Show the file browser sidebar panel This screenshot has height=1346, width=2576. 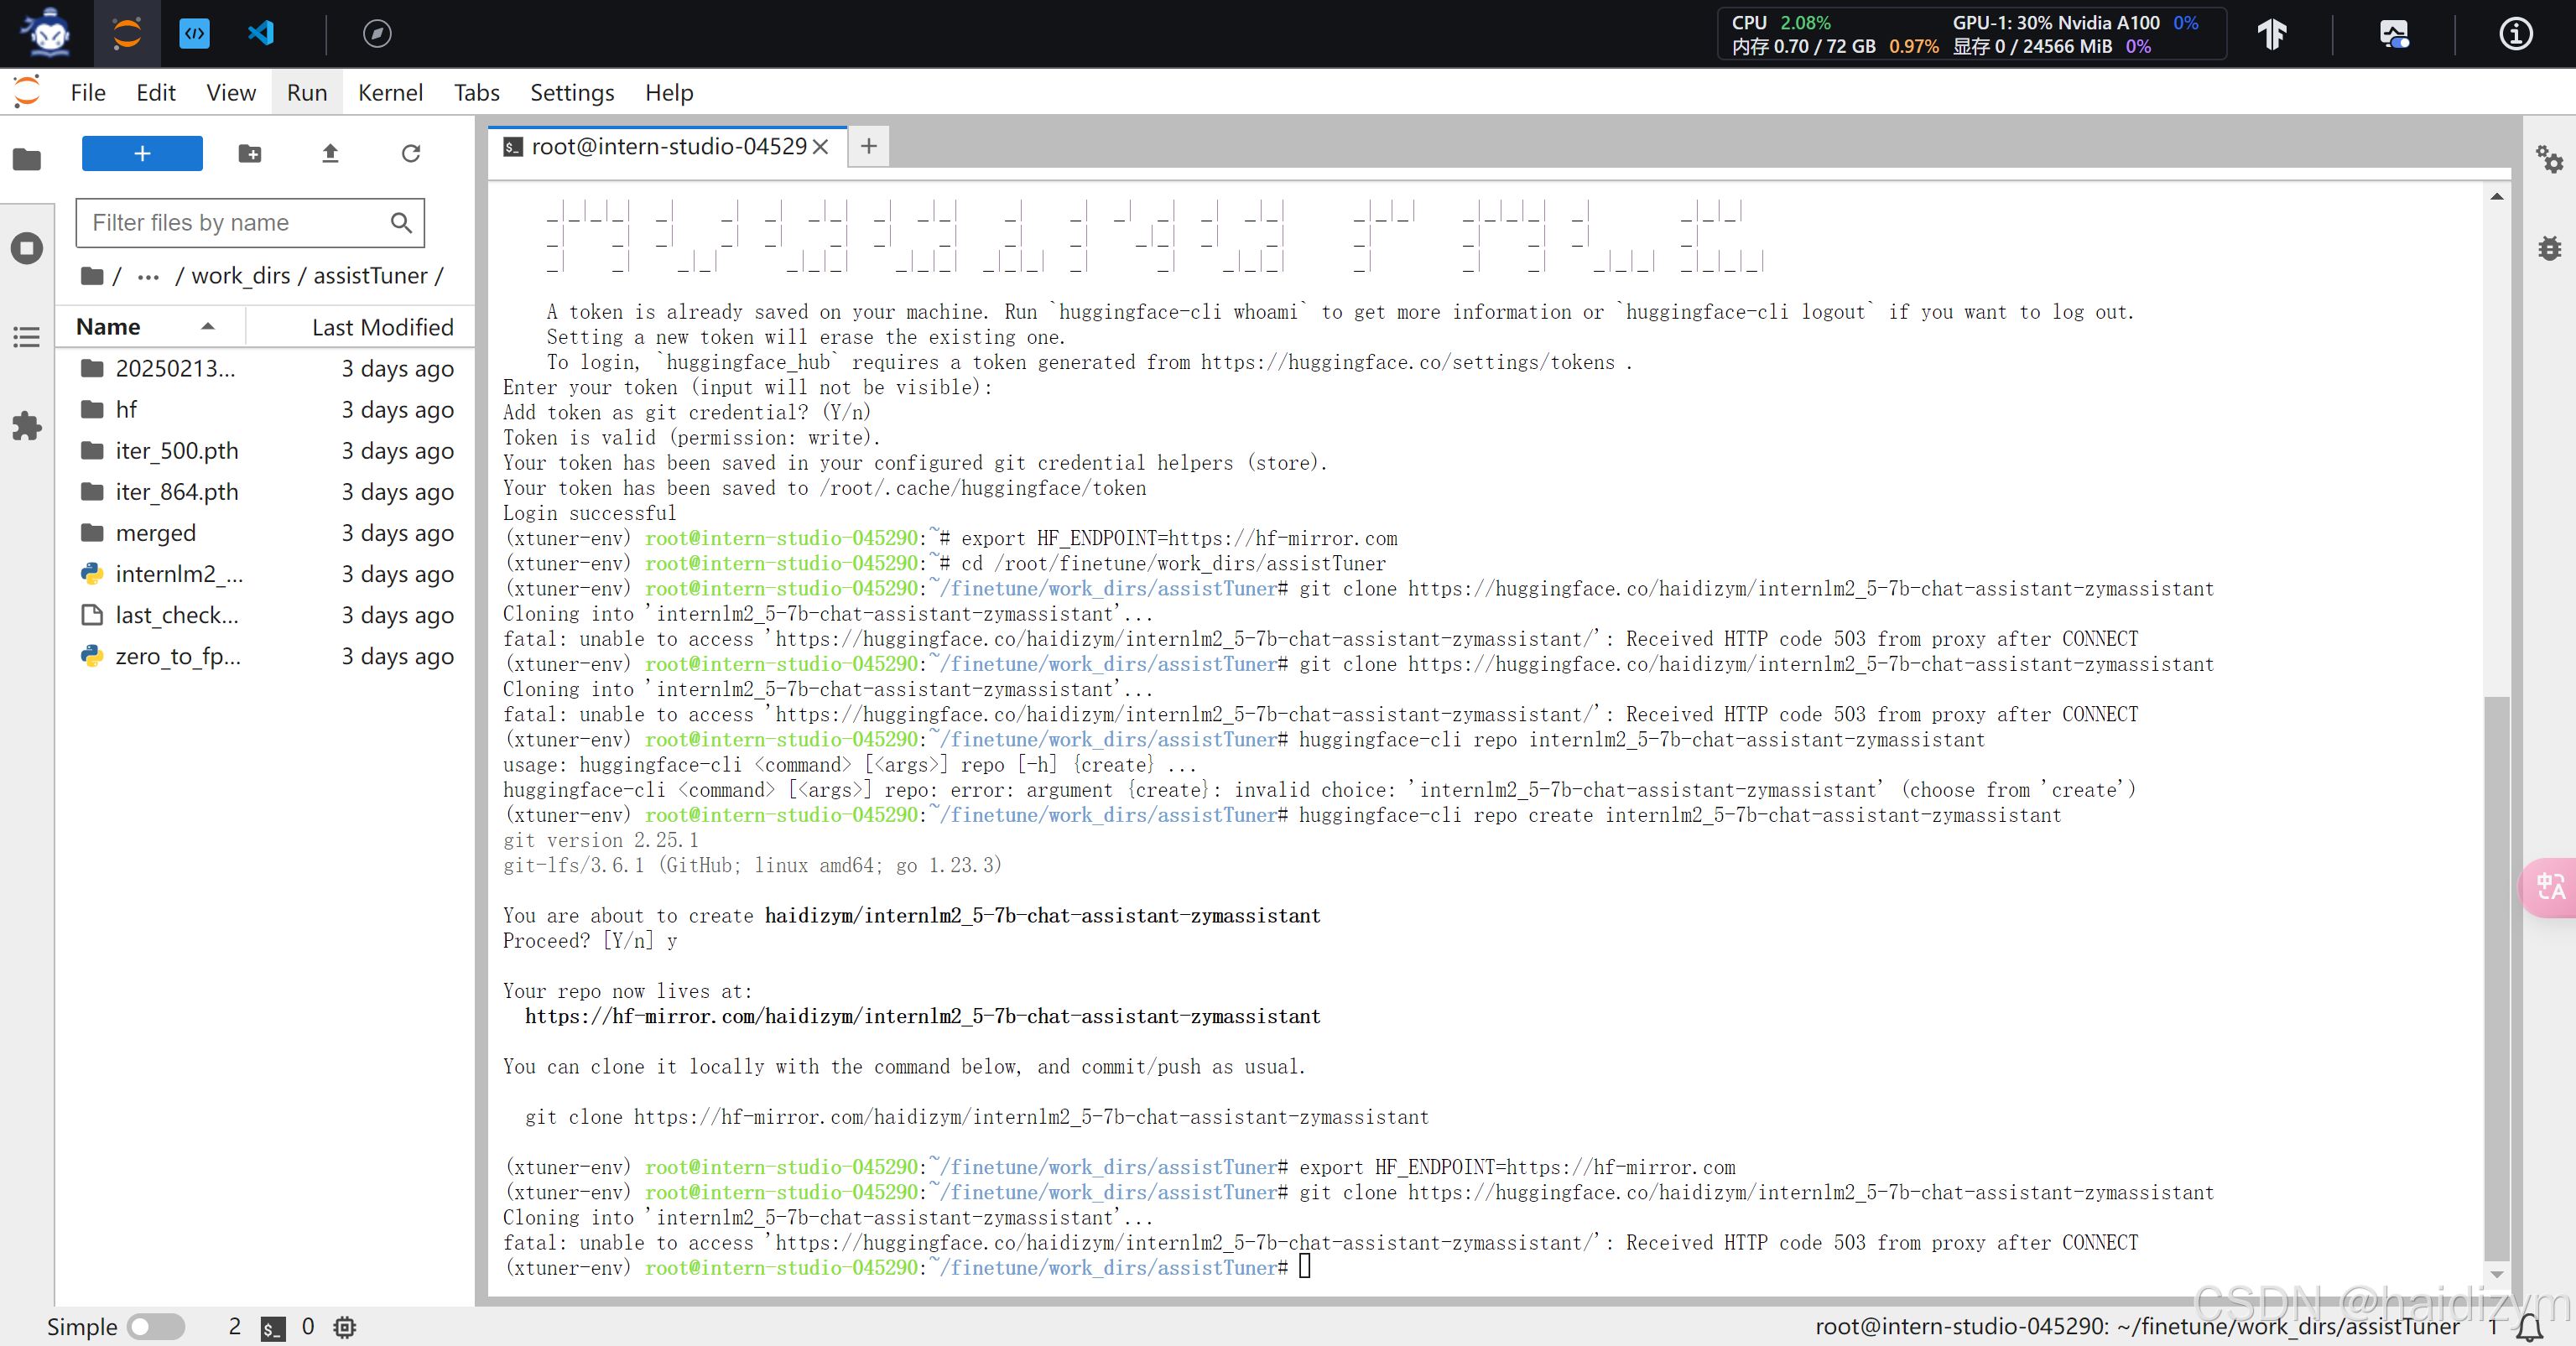click(27, 159)
